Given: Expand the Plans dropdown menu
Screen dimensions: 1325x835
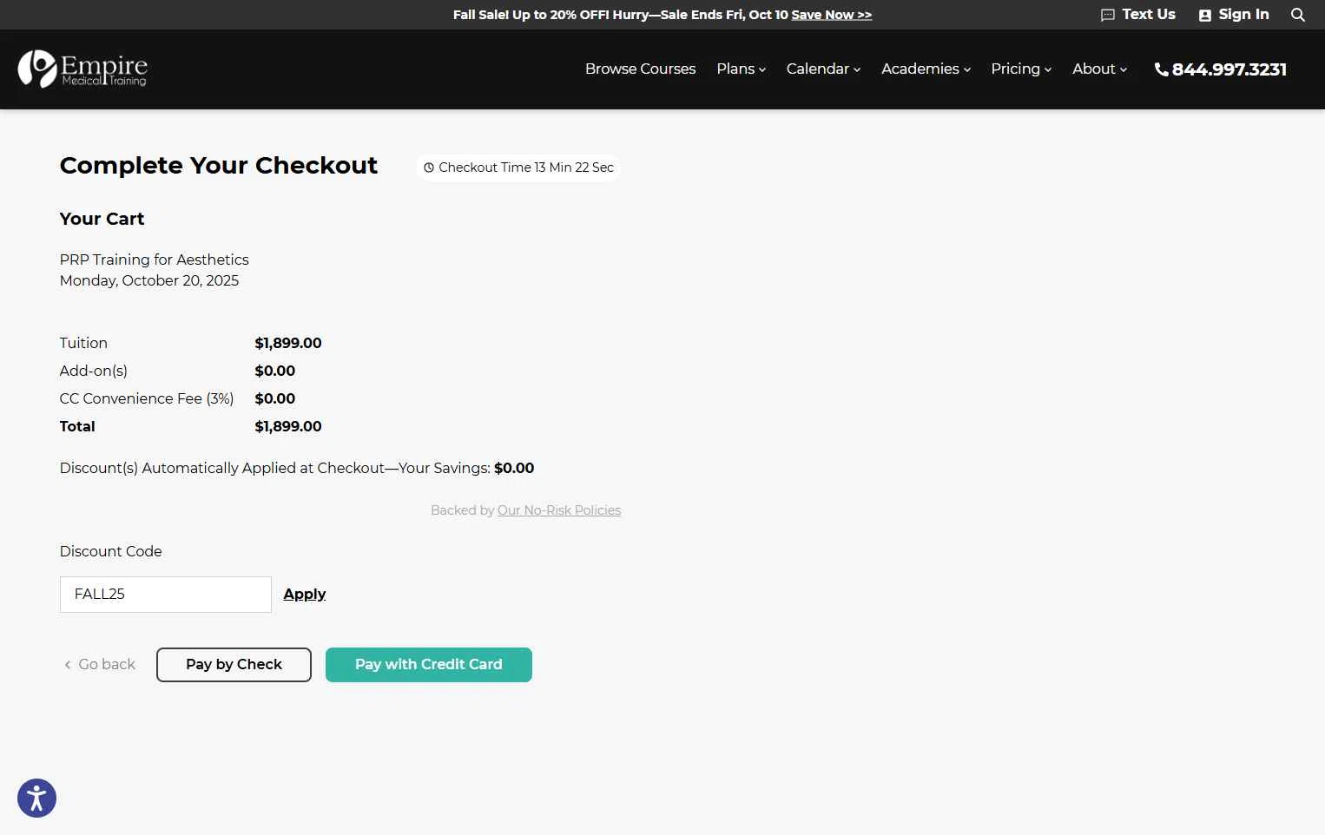Looking at the screenshot, I should tap(741, 69).
